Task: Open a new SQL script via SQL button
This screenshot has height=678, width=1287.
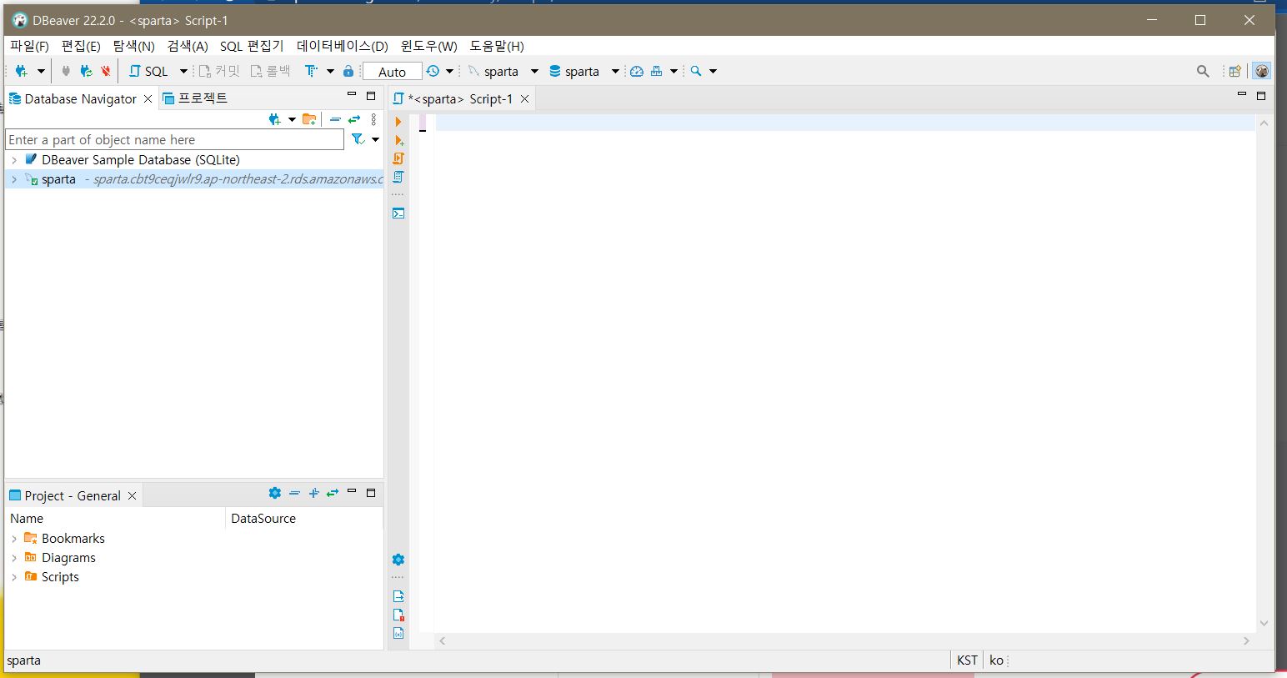Action: pos(148,71)
